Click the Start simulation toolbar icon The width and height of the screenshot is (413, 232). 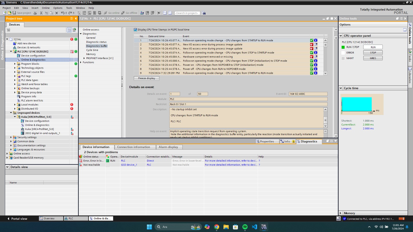point(94,13)
